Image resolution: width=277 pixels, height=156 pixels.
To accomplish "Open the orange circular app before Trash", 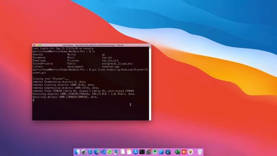I will pyautogui.click(x=190, y=152).
